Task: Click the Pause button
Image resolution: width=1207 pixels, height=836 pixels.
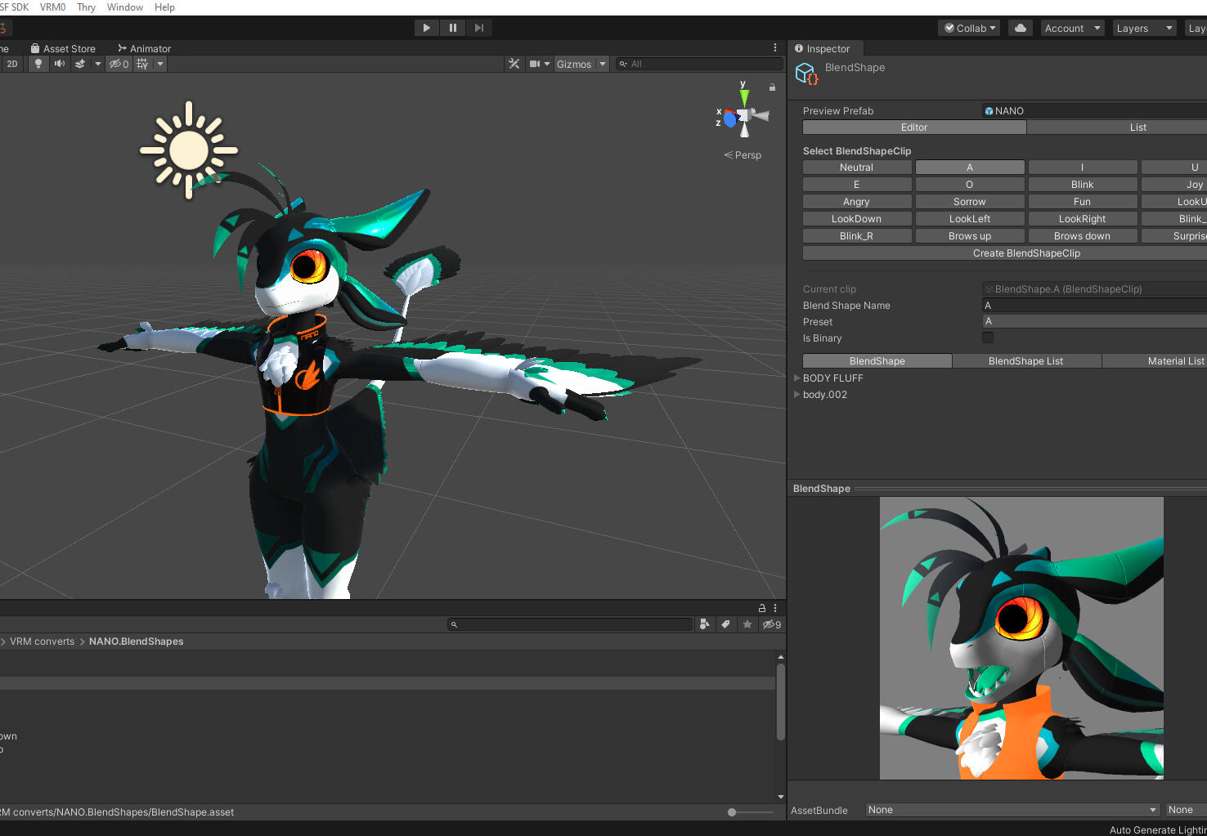Action: click(x=452, y=27)
